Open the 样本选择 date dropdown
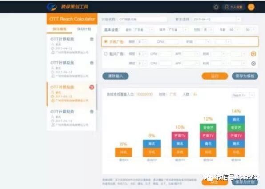The image size is (265, 189). [217, 20]
